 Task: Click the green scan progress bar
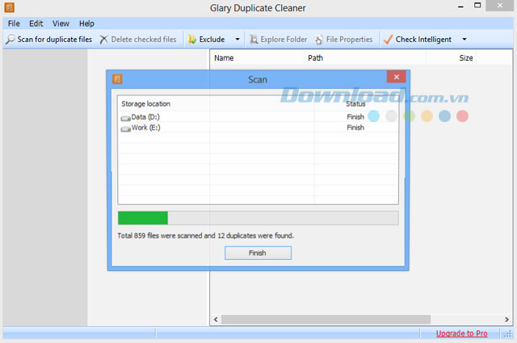point(143,218)
